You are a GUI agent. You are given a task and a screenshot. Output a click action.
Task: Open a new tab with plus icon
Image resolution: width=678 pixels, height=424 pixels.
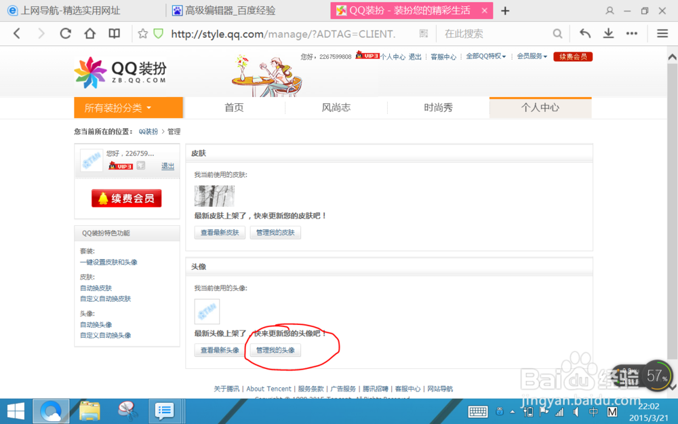[x=505, y=11]
